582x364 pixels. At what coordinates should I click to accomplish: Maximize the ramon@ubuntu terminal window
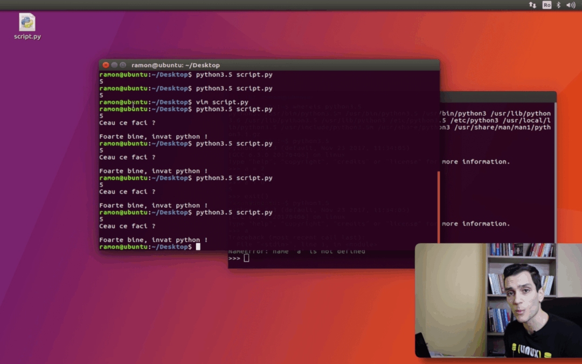123,65
